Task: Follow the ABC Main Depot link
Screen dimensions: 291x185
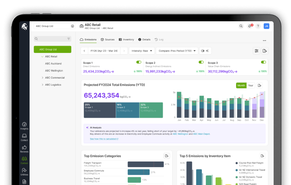Action: point(201,134)
